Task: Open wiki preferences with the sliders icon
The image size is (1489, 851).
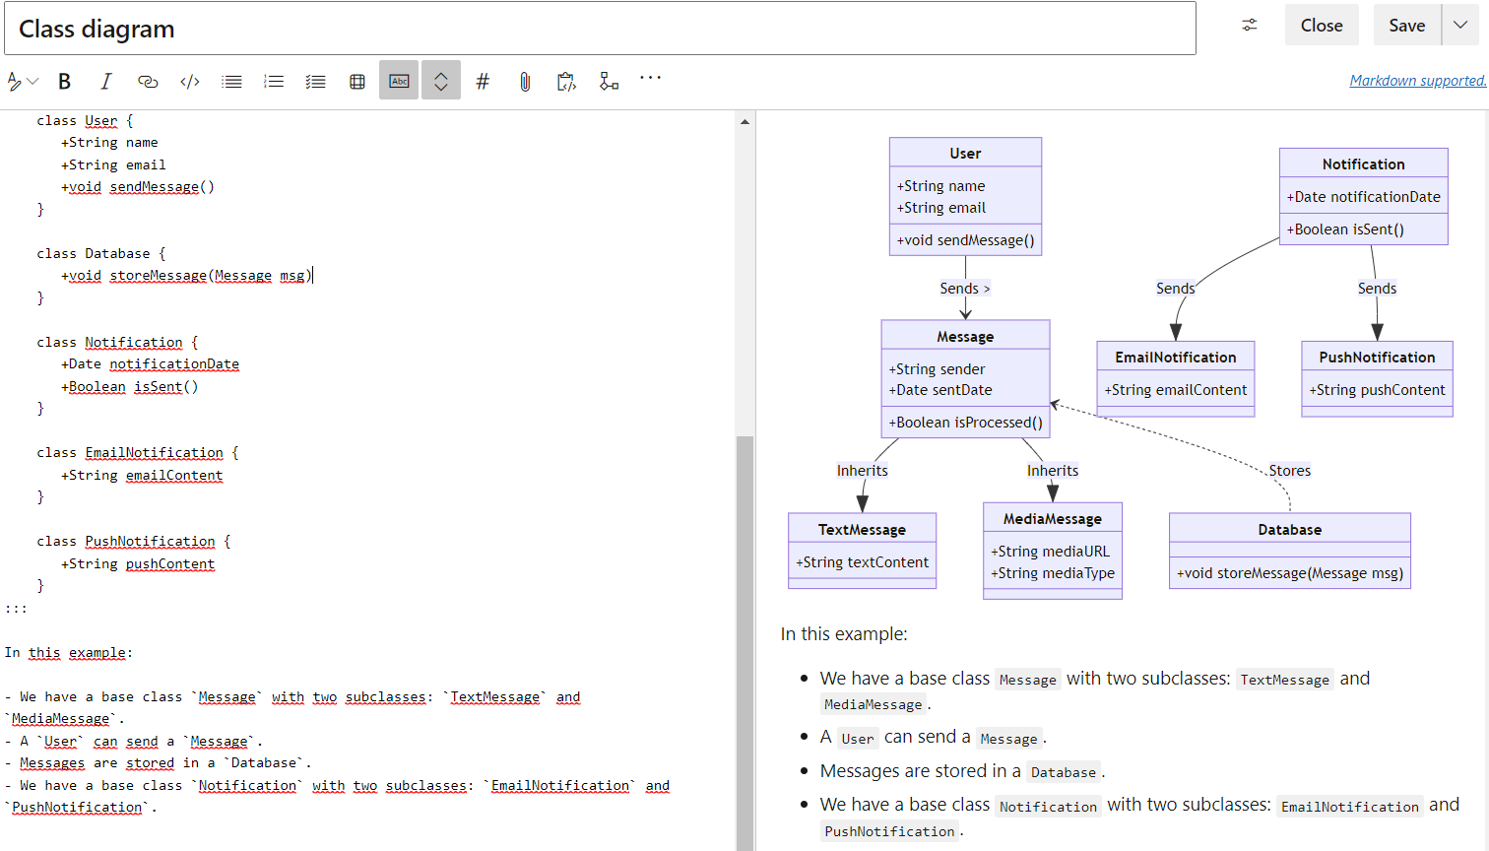Action: (x=1249, y=25)
